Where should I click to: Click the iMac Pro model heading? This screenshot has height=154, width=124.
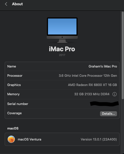(62, 49)
